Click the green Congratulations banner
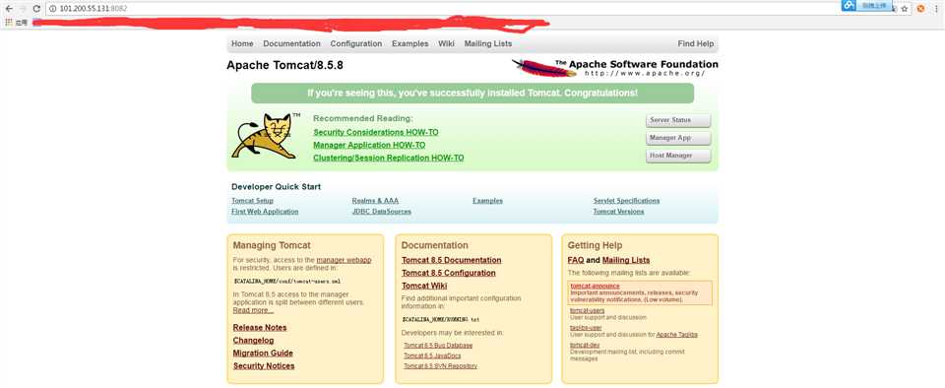 pos(472,94)
